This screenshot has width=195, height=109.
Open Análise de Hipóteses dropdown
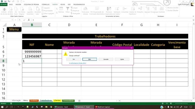133,11
